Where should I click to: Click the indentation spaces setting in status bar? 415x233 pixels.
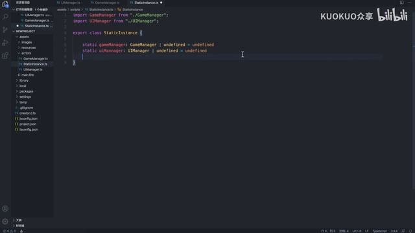click(x=344, y=231)
